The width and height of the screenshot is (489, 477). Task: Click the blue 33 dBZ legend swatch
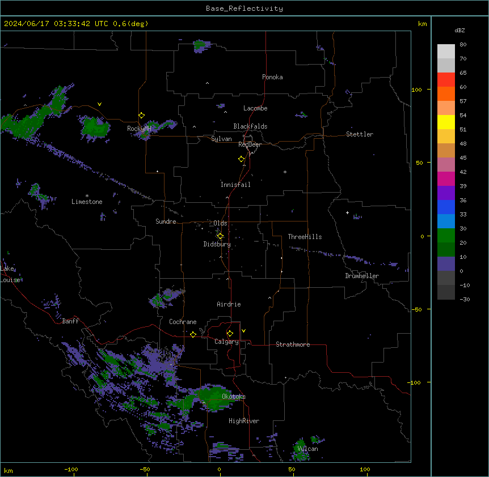point(446,207)
